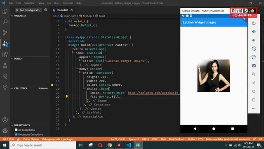This screenshot has height=149, width=264.
Task: Open the No Configuration debug dropdown
Action: 30,10
